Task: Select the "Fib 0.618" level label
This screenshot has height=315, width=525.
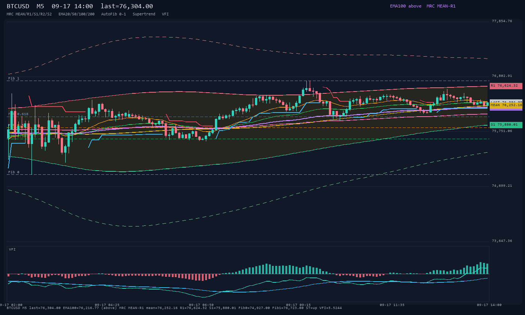Action: coord(18,114)
